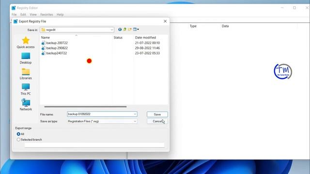Select the file name backup 290822
This screenshot has width=310, height=174.
[x=57, y=48]
